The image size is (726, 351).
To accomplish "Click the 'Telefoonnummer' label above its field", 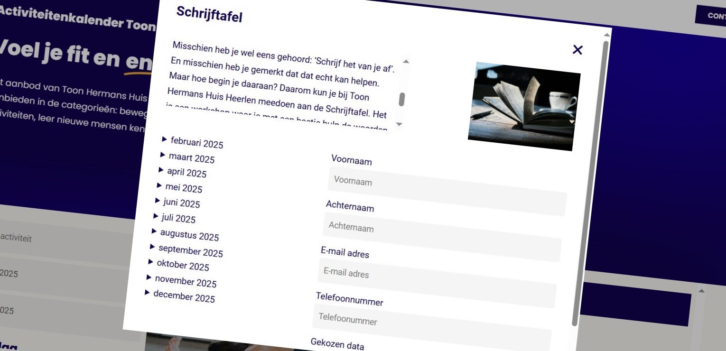I will (x=350, y=299).
